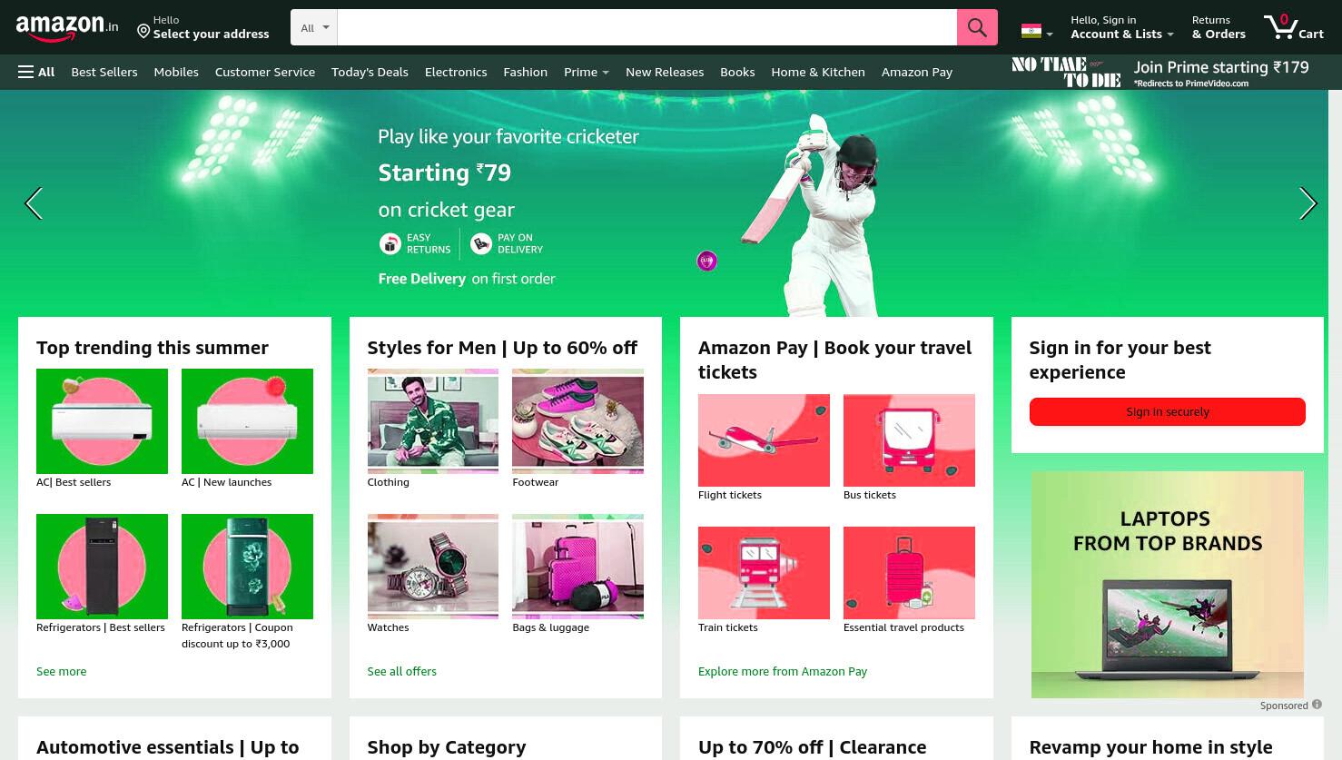The width and height of the screenshot is (1342, 760).
Task: Click Select your address text
Action: pos(211,34)
